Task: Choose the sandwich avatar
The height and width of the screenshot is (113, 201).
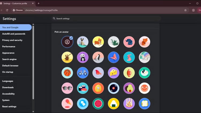Action: [x=144, y=104]
